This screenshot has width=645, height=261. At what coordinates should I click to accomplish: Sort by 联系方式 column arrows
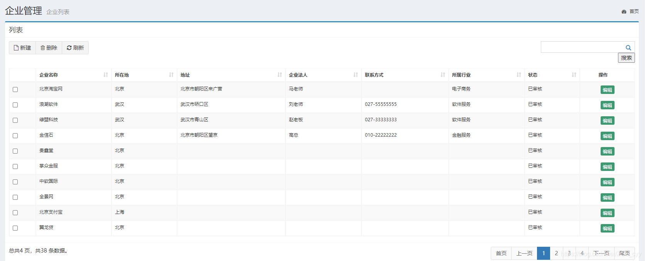point(443,75)
